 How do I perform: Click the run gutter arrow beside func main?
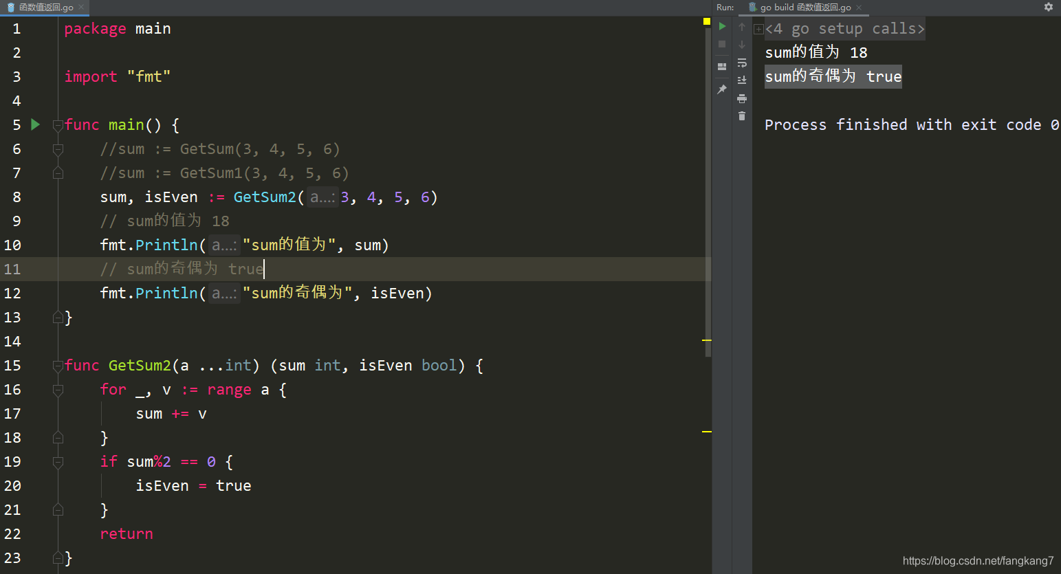[x=36, y=124]
